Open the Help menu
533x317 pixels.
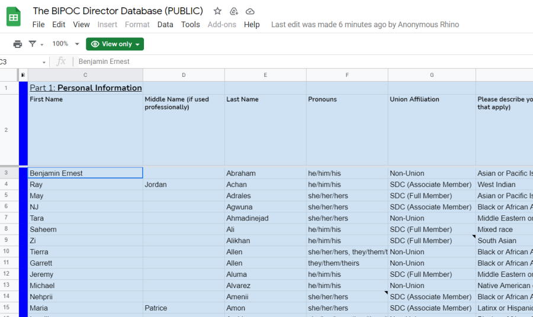click(252, 24)
